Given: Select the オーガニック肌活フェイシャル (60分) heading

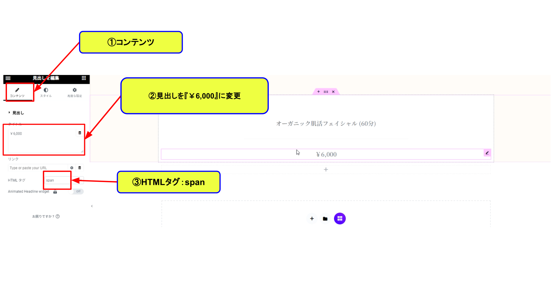Looking at the screenshot, I should coord(326,124).
